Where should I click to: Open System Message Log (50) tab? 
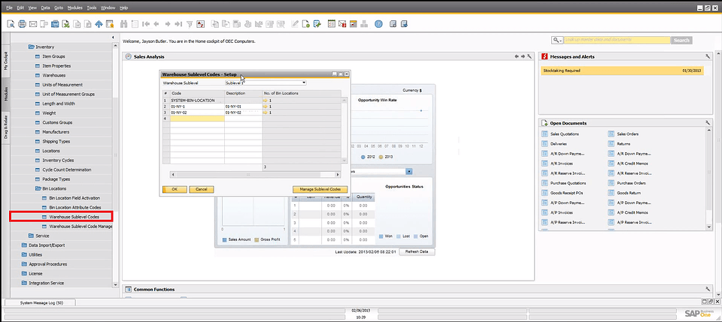click(41, 303)
